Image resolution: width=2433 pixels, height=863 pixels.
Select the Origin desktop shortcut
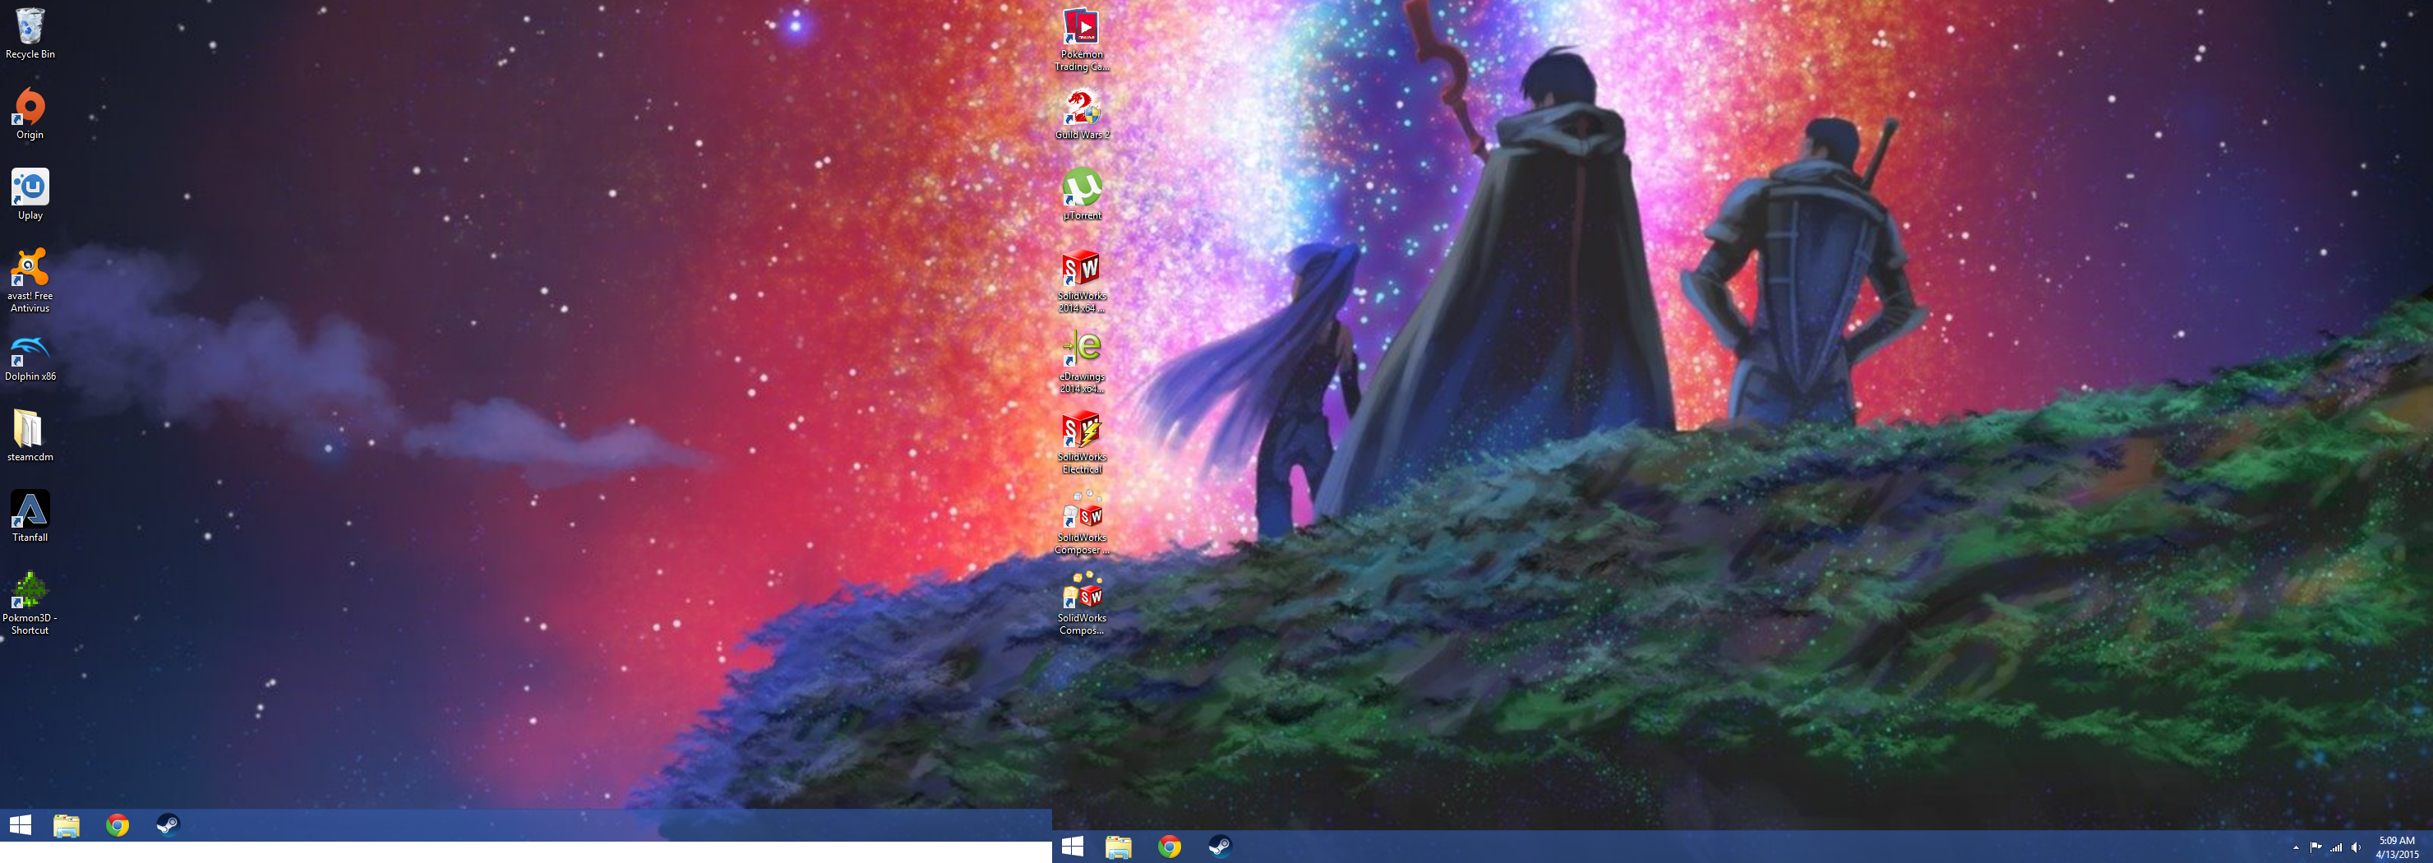point(30,114)
